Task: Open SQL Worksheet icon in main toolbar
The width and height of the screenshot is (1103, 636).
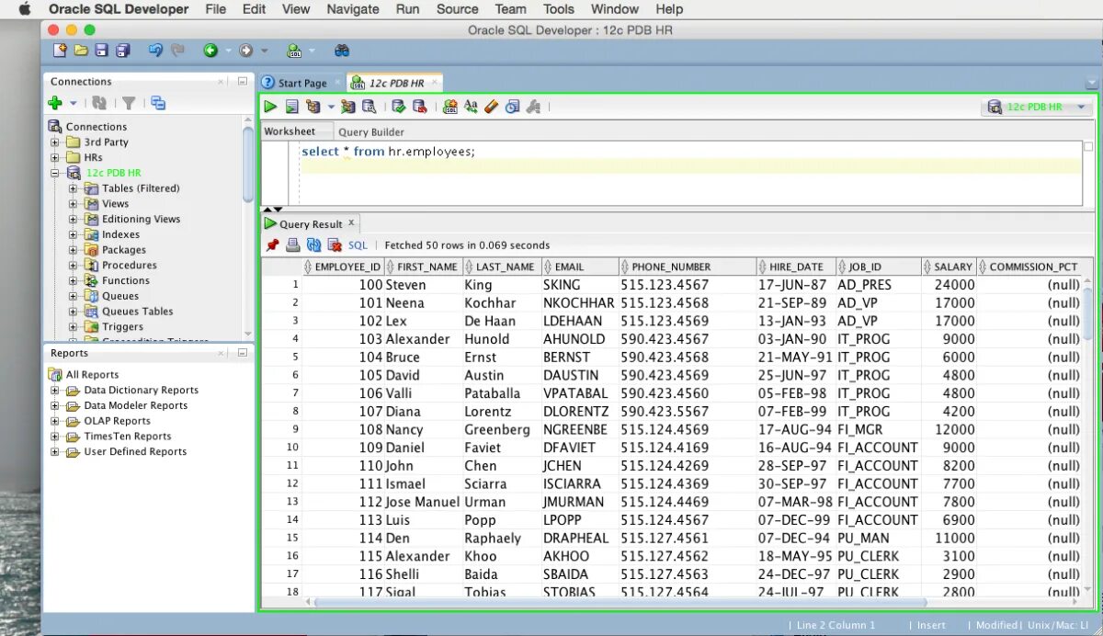Action: pyautogui.click(x=294, y=51)
